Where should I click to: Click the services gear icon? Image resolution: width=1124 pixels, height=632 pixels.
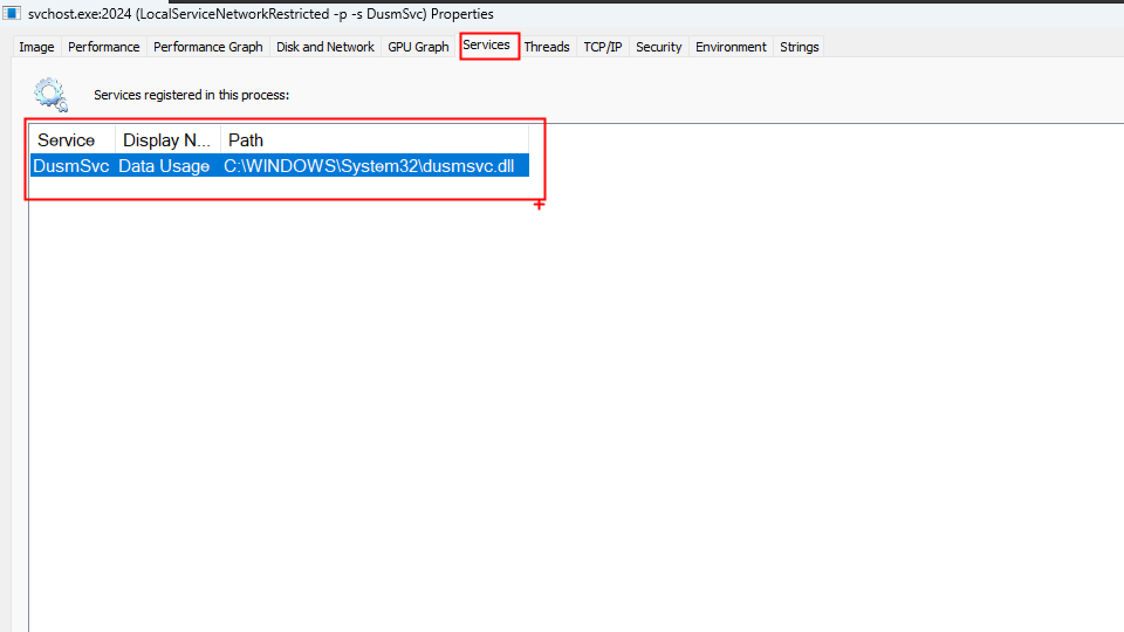[50, 94]
